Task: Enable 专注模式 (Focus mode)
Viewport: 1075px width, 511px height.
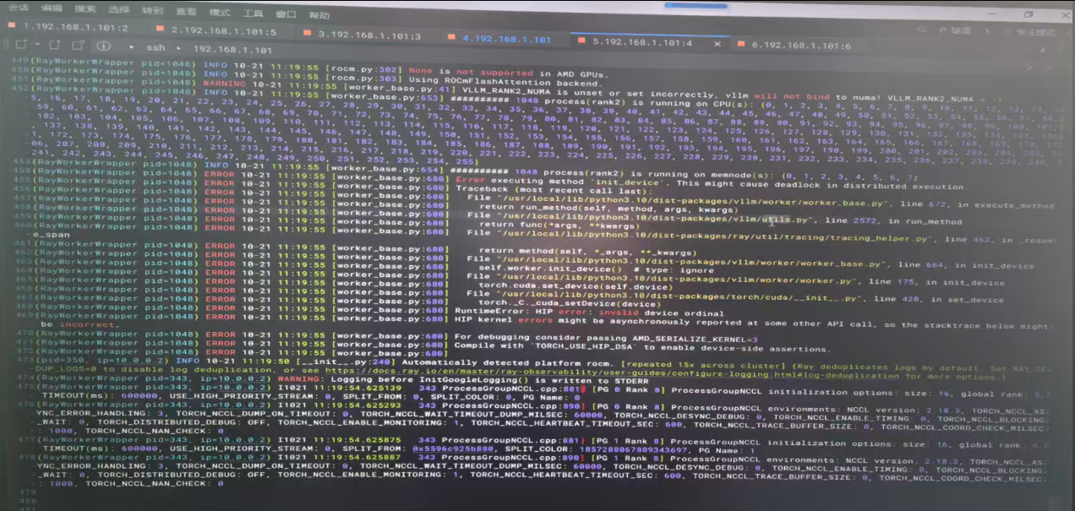Action: [1029, 32]
